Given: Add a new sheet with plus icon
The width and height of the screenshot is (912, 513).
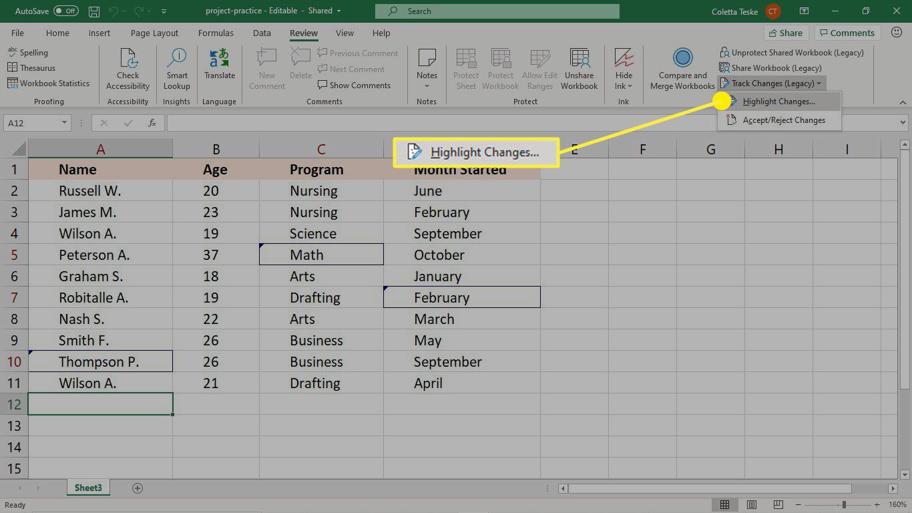Looking at the screenshot, I should point(138,488).
